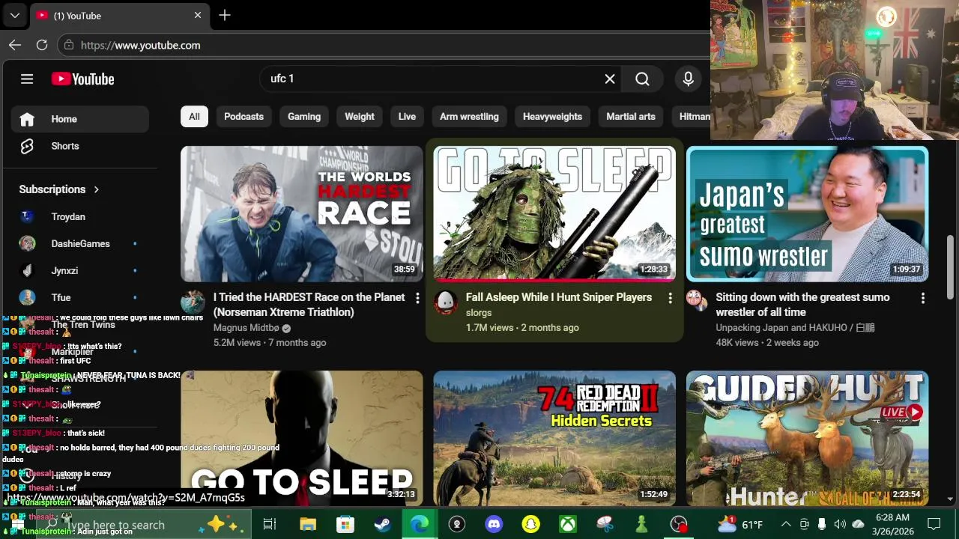Click the magnifier search button
The height and width of the screenshot is (539, 959).
(x=642, y=79)
